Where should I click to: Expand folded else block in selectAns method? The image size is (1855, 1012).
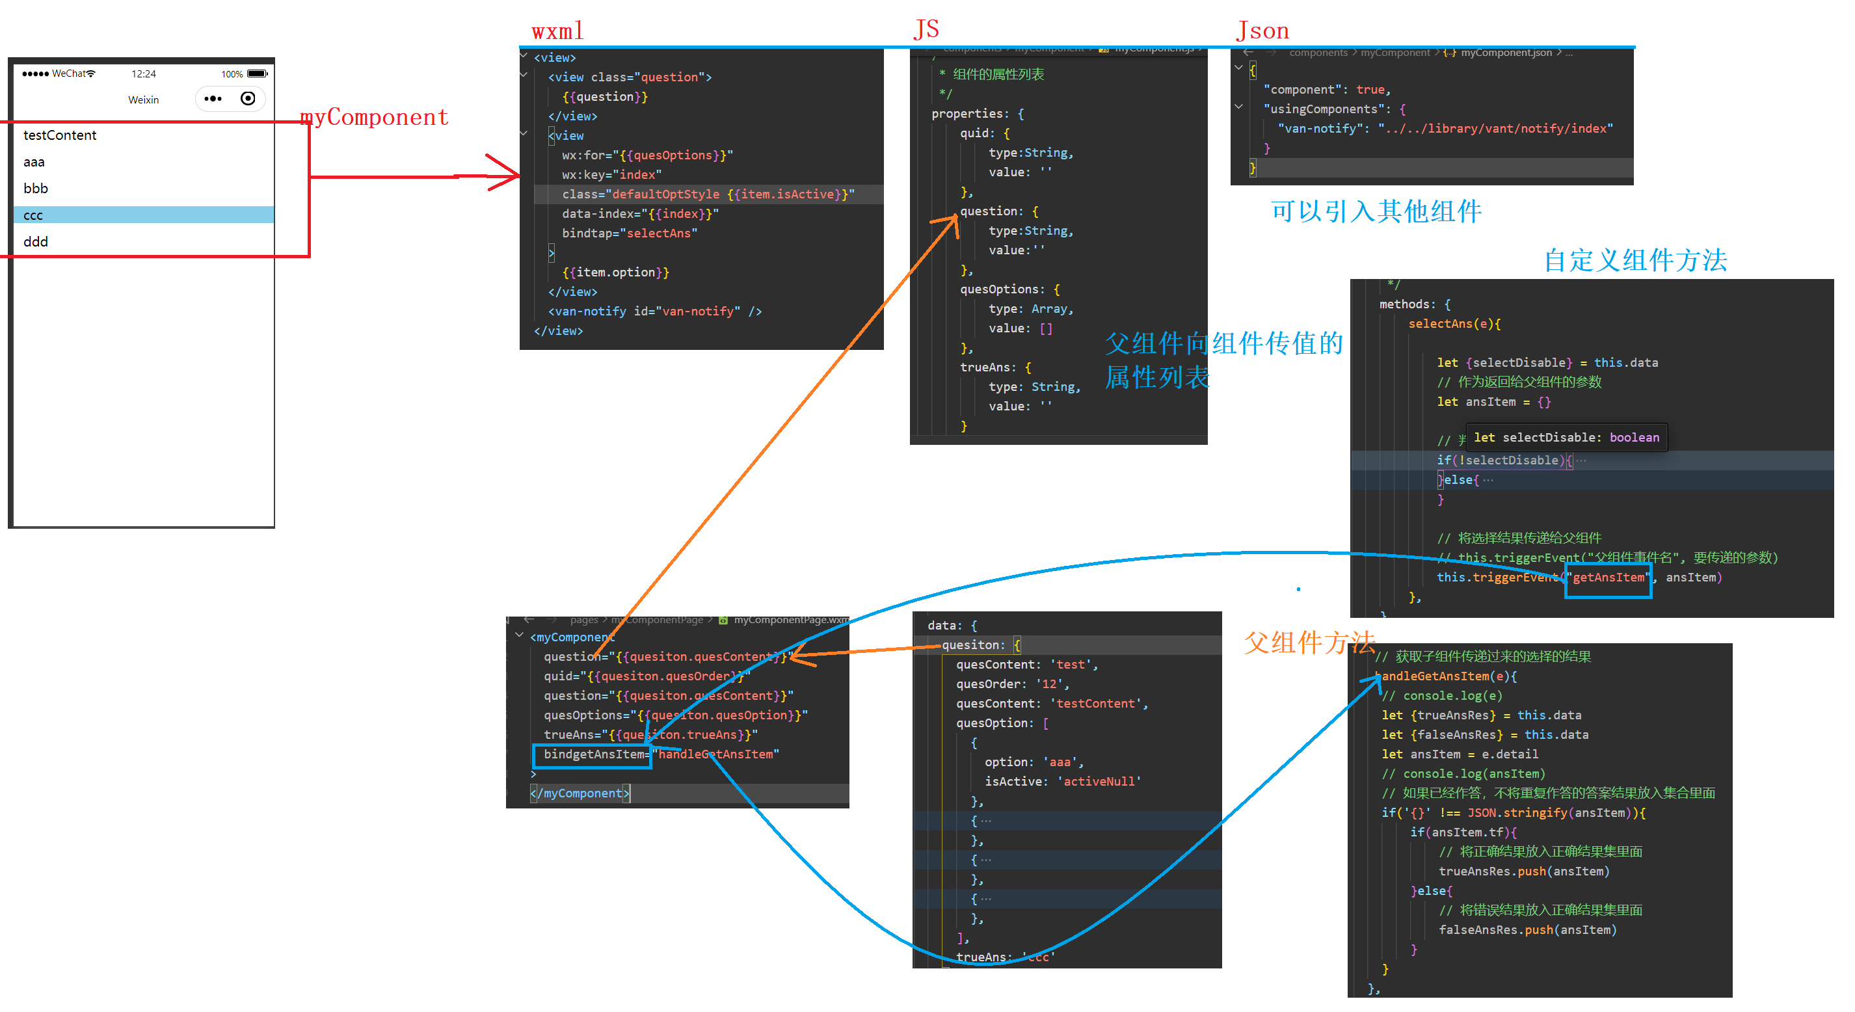pos(1488,480)
